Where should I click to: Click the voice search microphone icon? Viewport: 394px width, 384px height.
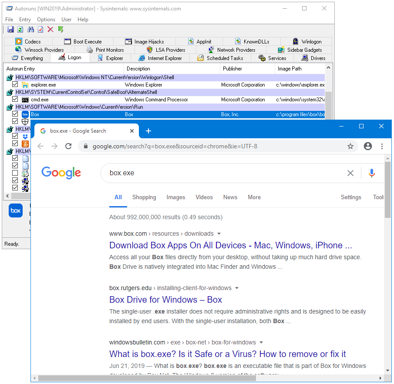pos(372,173)
